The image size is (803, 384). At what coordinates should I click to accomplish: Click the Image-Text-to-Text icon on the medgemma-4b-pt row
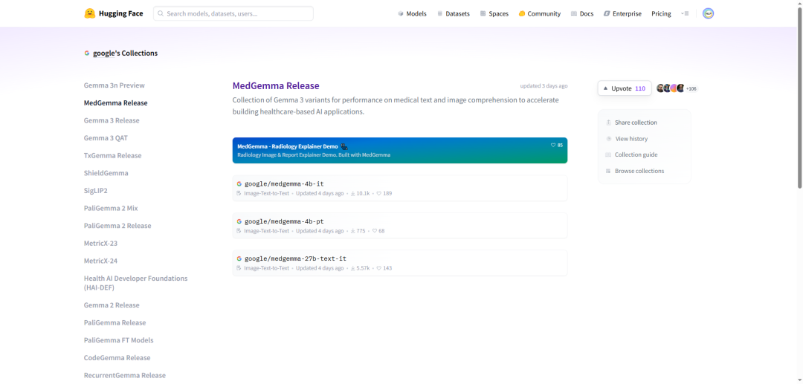pos(239,231)
